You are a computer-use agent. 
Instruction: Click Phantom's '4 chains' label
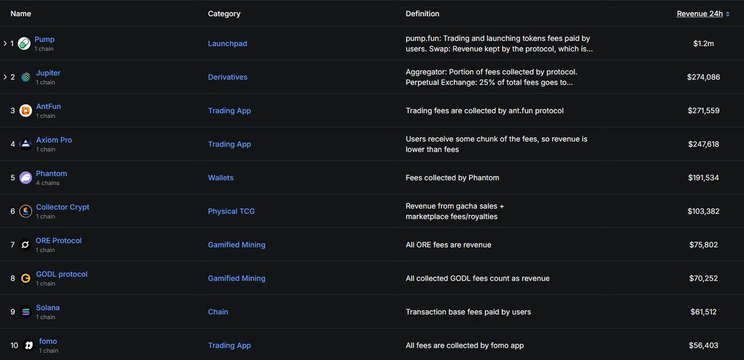(48, 183)
